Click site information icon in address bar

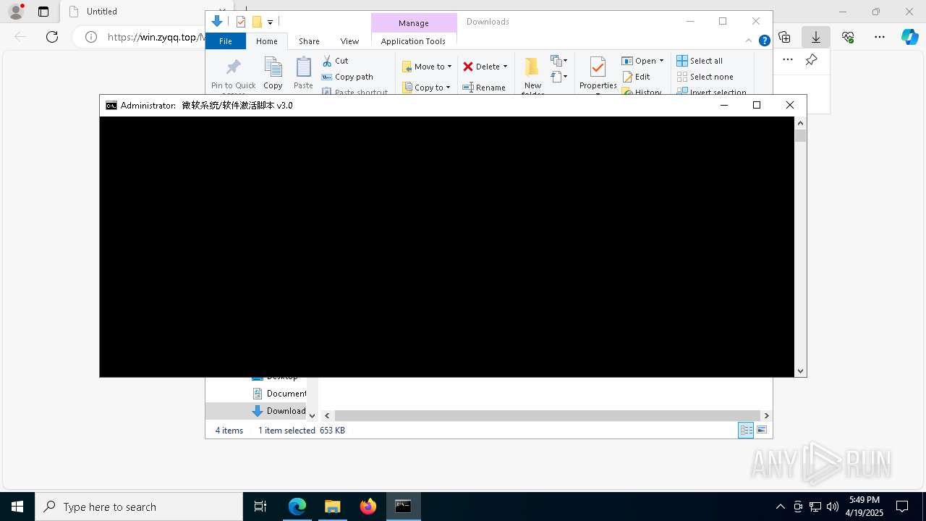(91, 37)
